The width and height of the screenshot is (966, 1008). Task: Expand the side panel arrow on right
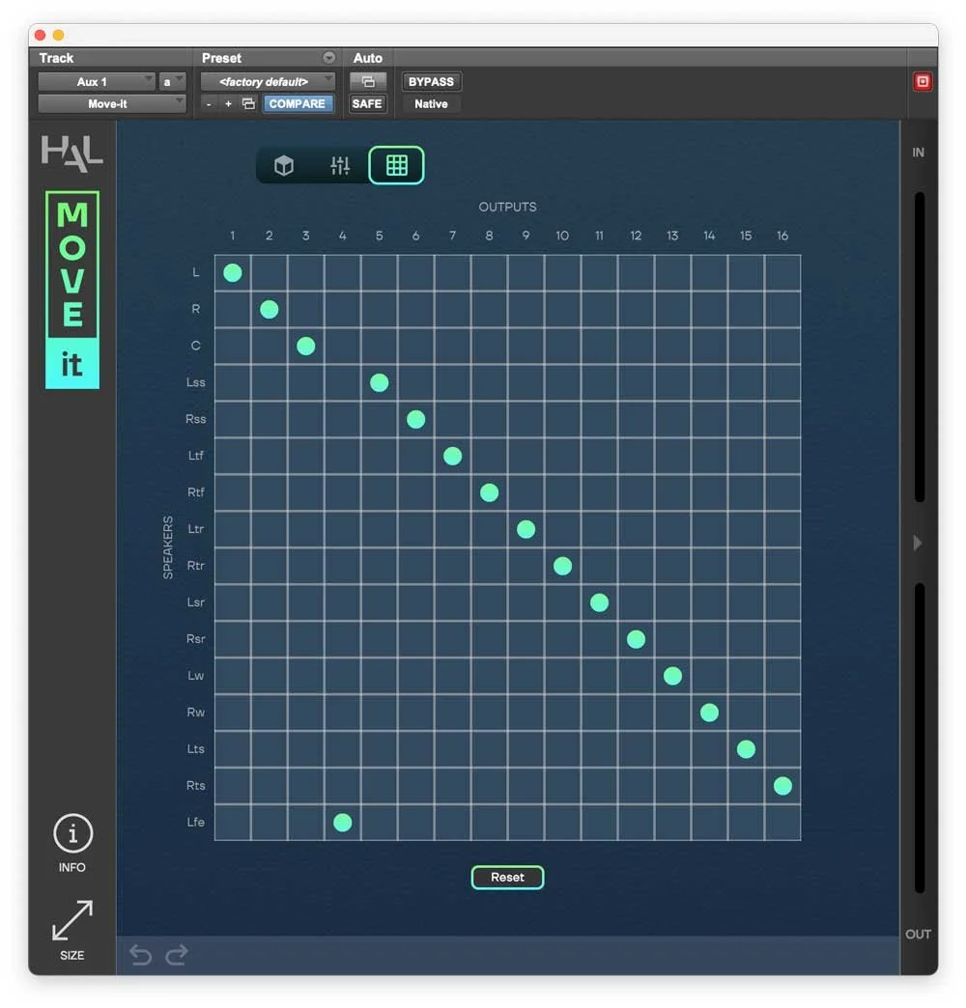pyautogui.click(x=918, y=544)
